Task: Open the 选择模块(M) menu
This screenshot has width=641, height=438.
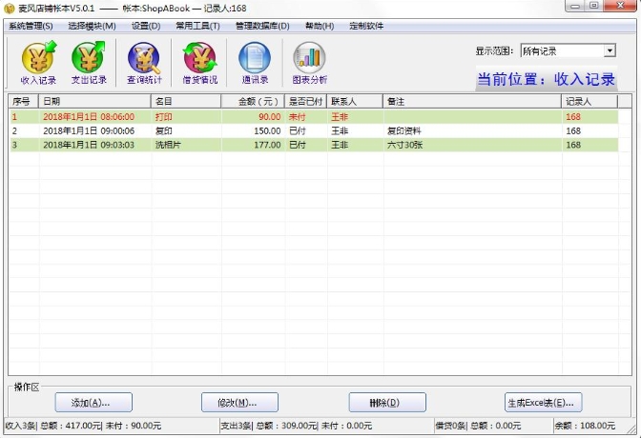Action: click(x=92, y=26)
